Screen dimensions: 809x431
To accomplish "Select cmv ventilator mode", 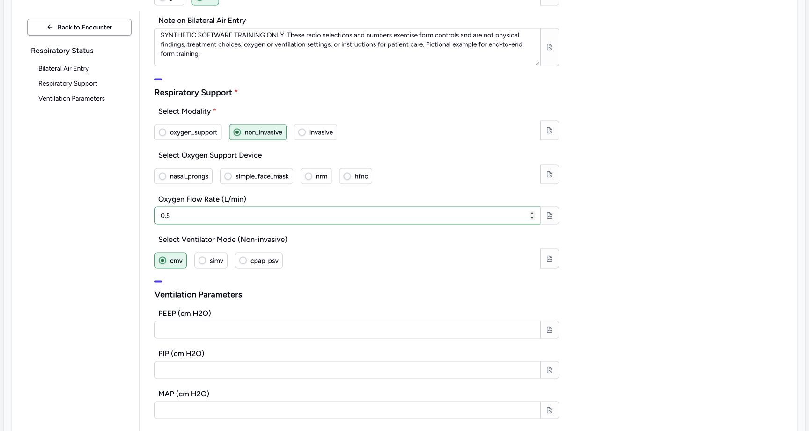I will click(170, 261).
